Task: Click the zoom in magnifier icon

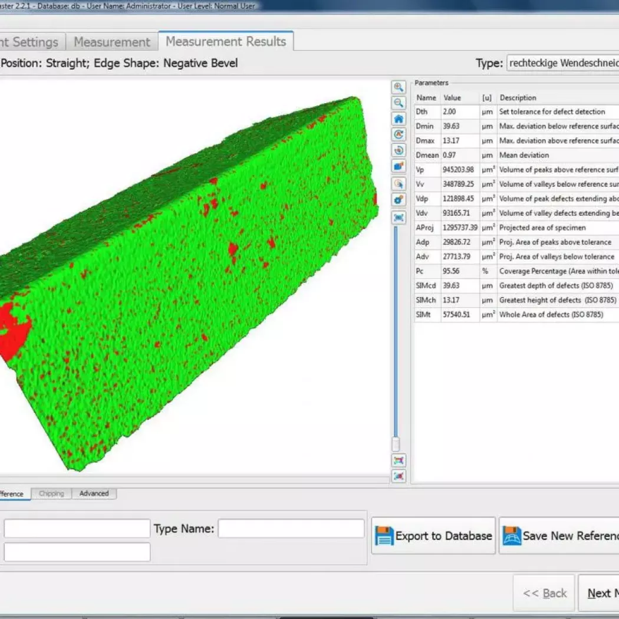Action: click(399, 87)
